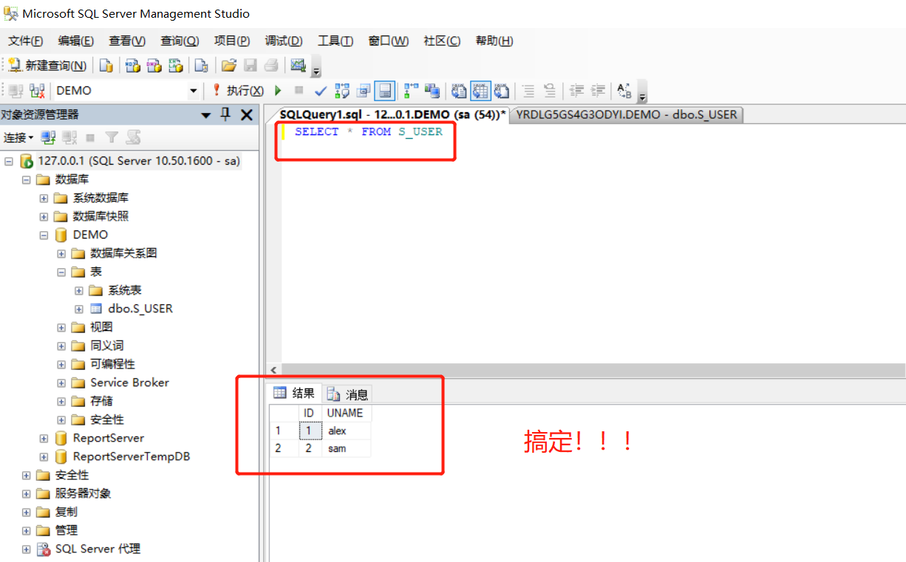Expand the ReportServer database
906x562 pixels.
[44, 438]
